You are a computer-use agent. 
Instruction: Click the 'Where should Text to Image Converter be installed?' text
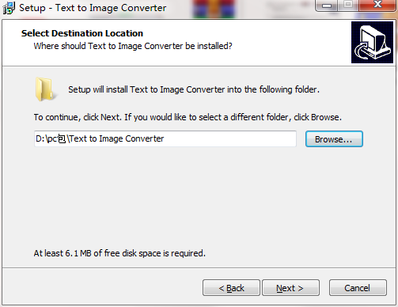point(133,46)
